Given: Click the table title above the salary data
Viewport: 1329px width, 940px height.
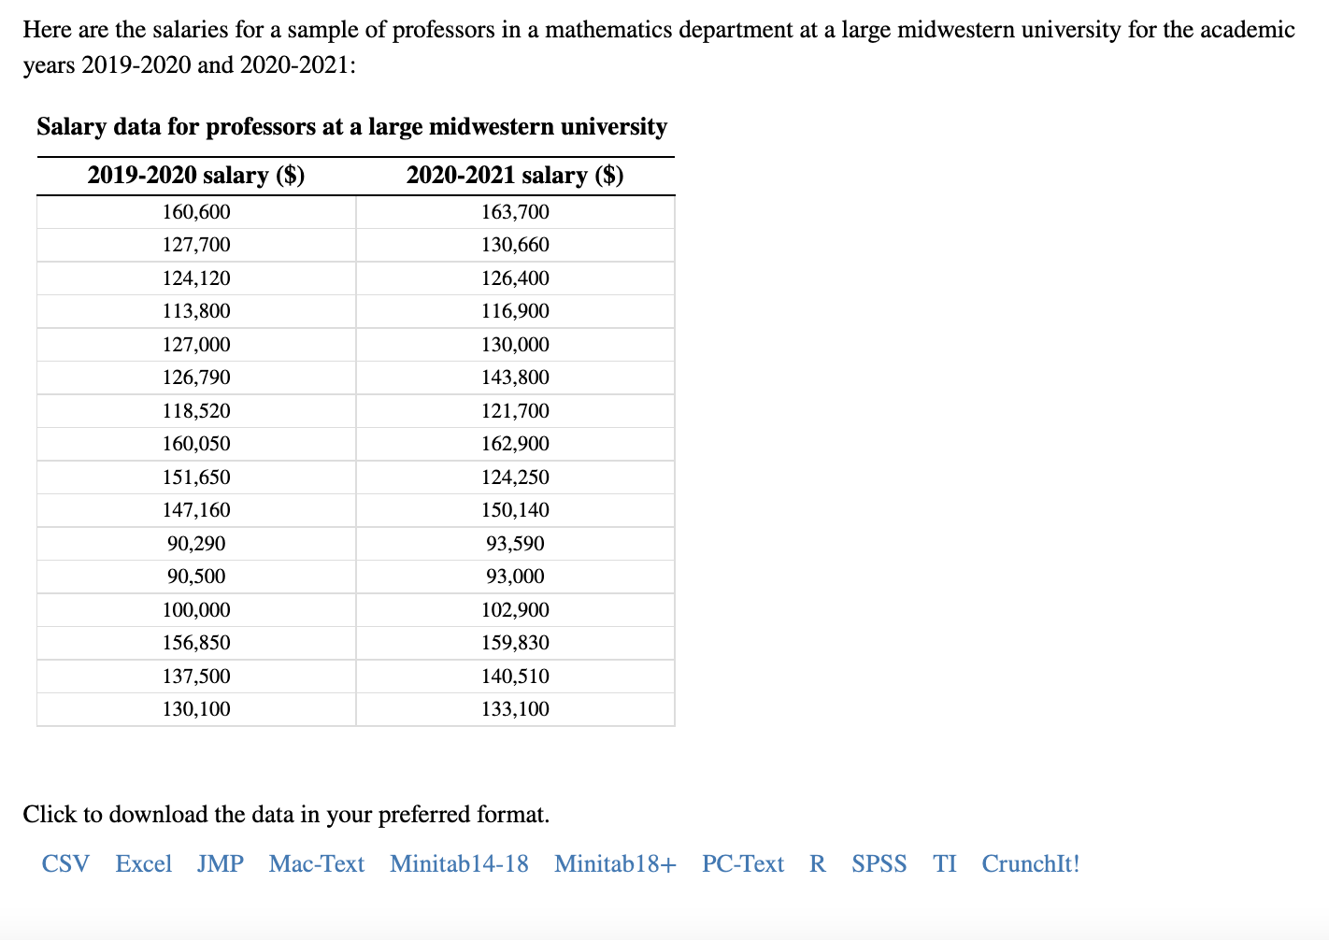Looking at the screenshot, I should point(351,127).
